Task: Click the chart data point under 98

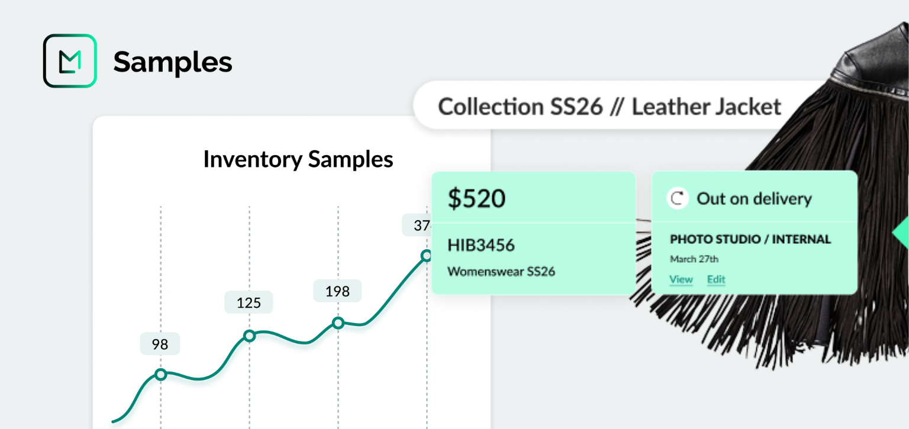Action: [x=160, y=374]
